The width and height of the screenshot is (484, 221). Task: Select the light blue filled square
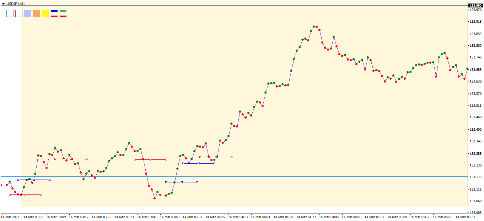click(x=28, y=13)
